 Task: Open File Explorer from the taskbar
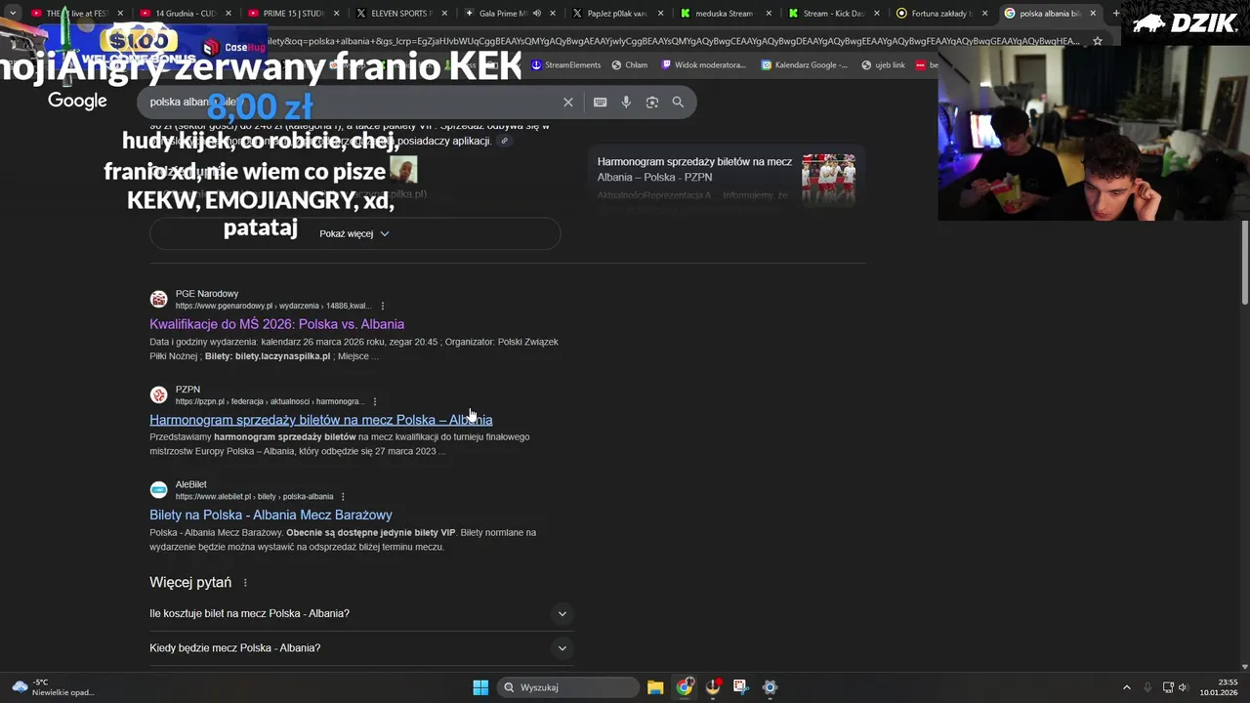[655, 687]
